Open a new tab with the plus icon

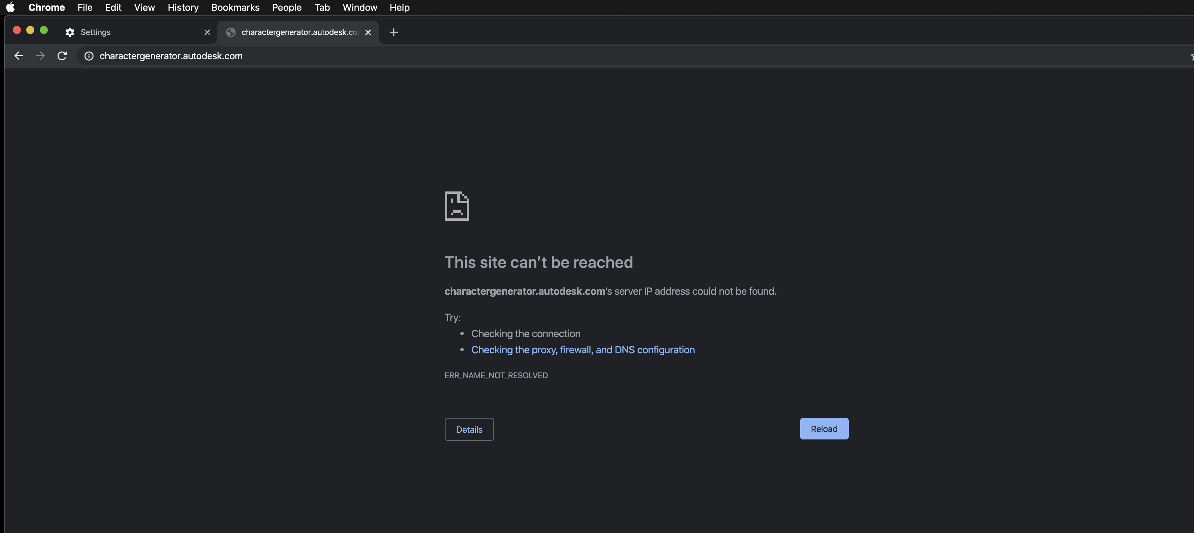393,32
